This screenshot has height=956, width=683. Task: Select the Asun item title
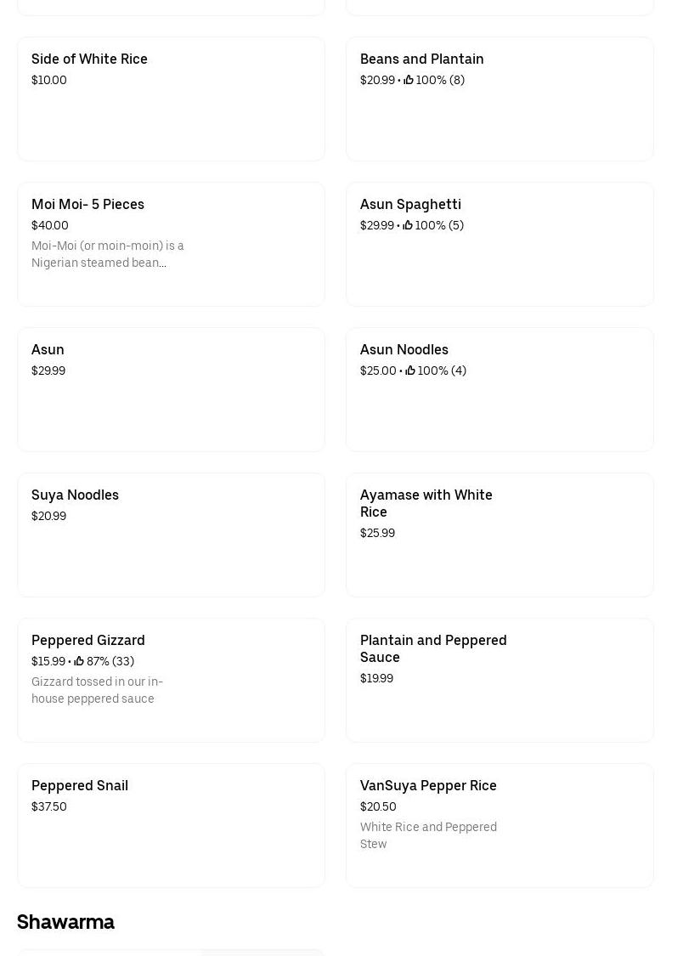click(x=48, y=349)
